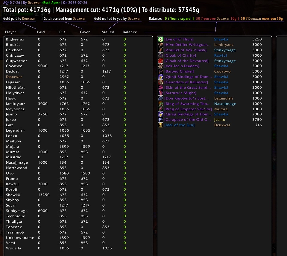This screenshot has width=287, height=256.
Task: Click the Skin of the Great Sandworm icon
Action: tap(160, 88)
